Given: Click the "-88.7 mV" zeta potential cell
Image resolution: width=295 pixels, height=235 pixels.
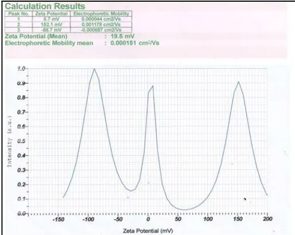Looking at the screenshot, I should point(51,30).
